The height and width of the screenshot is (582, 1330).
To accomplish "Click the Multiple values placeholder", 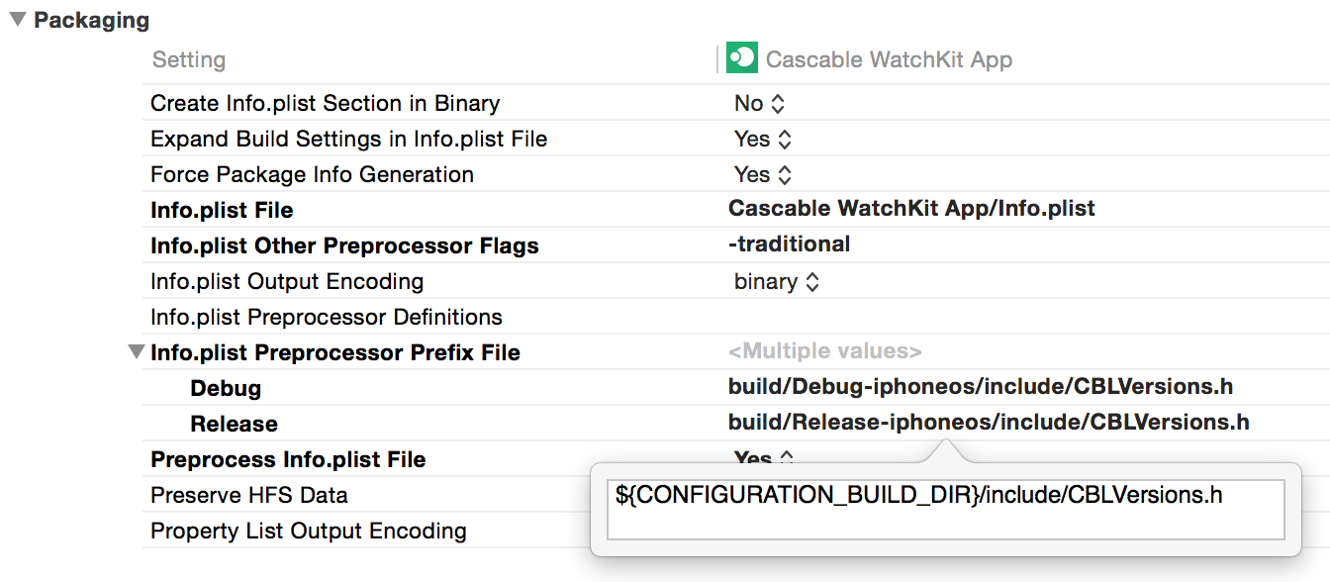I will tap(824, 351).
